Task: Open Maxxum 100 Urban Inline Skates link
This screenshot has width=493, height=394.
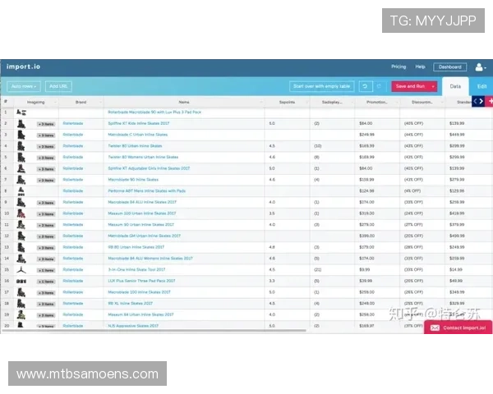Action: pyautogui.click(x=142, y=213)
